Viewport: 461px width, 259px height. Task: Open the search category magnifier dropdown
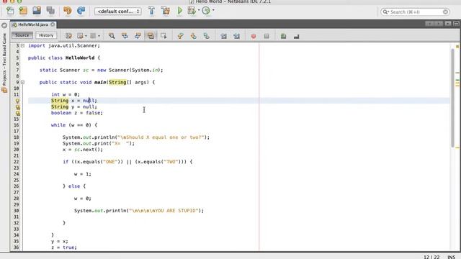[x=386, y=12]
